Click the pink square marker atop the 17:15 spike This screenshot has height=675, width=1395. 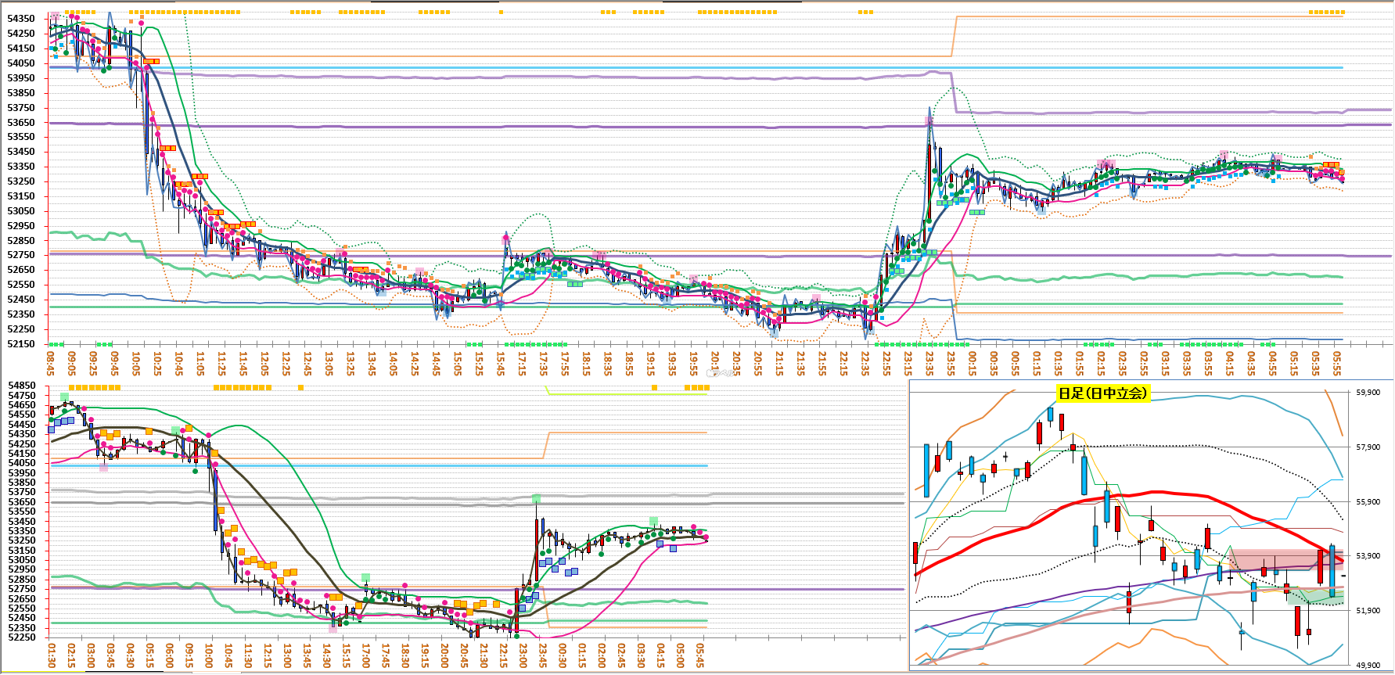click(x=505, y=239)
